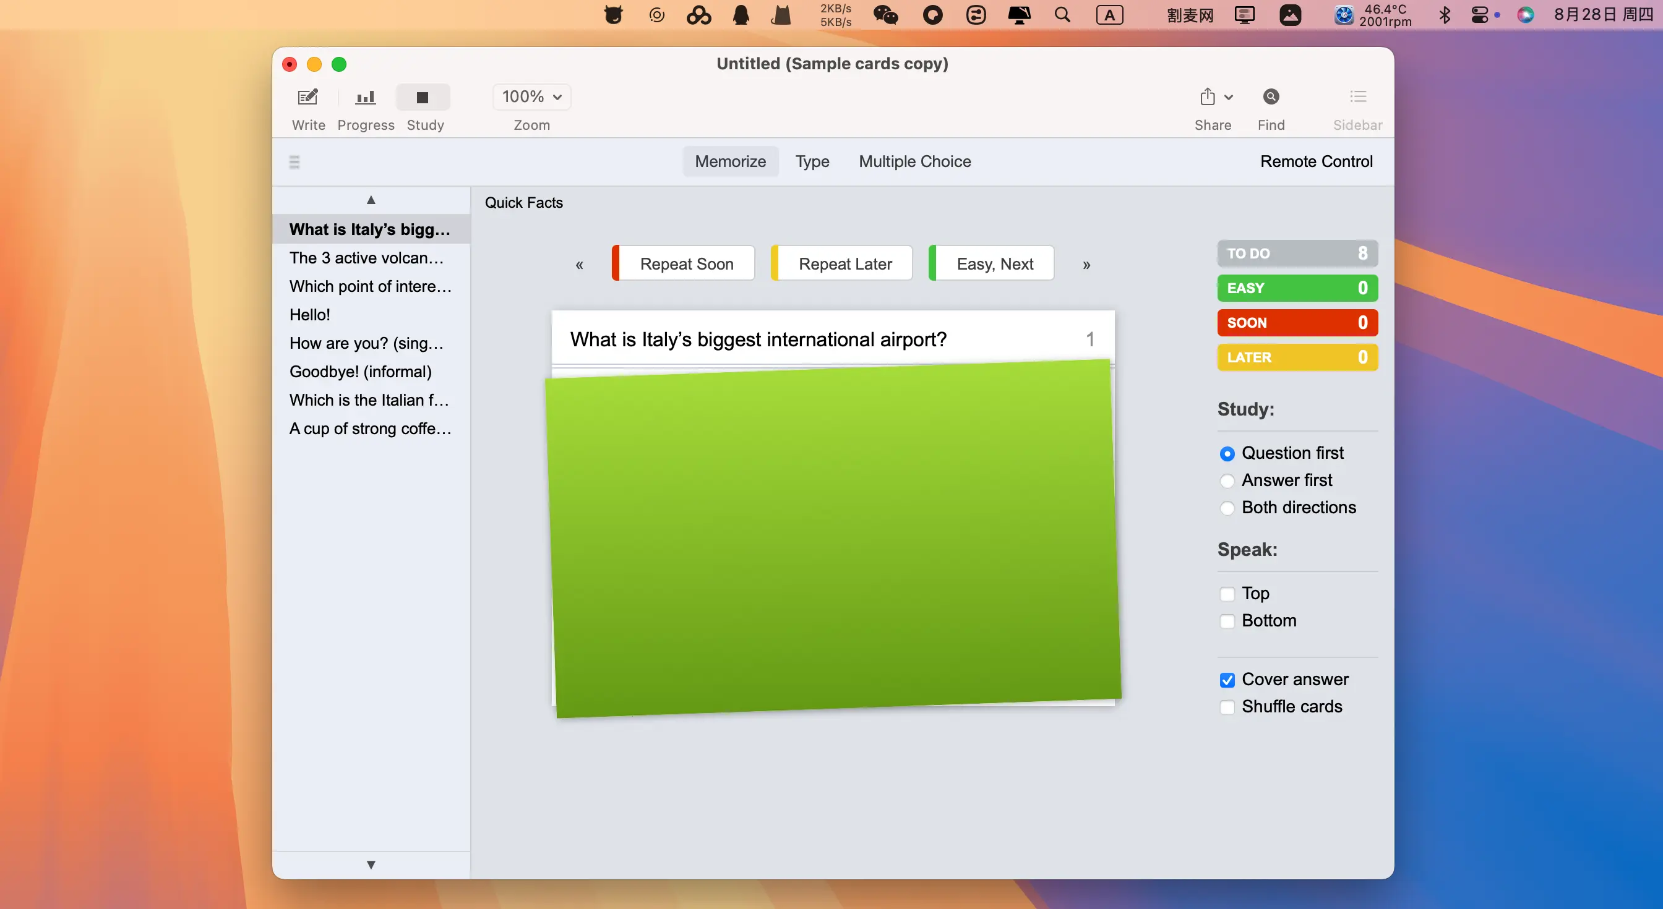Enable Speak Bottom checkbox
This screenshot has height=909, width=1663.
1227,621
